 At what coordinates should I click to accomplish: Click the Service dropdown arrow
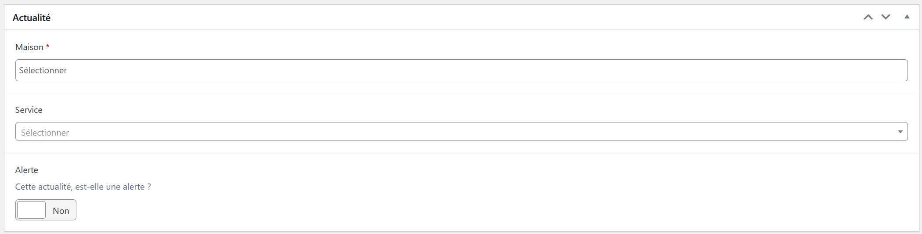tap(900, 132)
